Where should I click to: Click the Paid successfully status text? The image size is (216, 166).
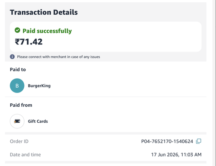[x=47, y=31]
